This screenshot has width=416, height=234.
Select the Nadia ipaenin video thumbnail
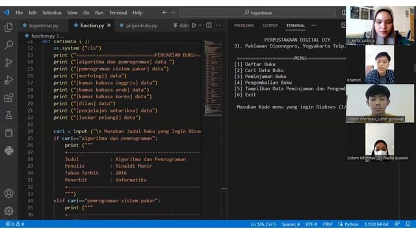[x=380, y=142]
